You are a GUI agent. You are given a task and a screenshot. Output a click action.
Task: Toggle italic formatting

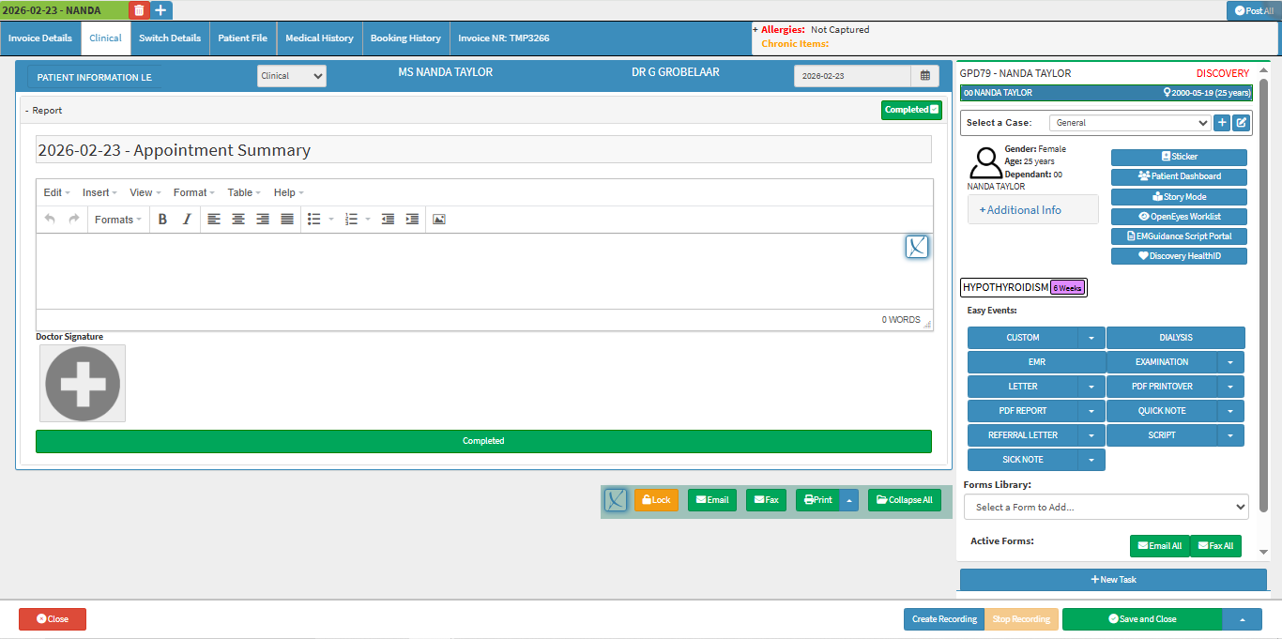(186, 219)
